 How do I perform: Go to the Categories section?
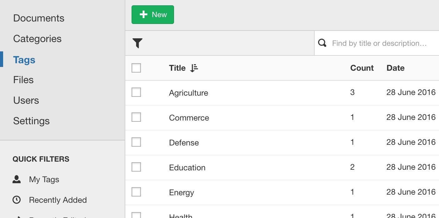[37, 39]
